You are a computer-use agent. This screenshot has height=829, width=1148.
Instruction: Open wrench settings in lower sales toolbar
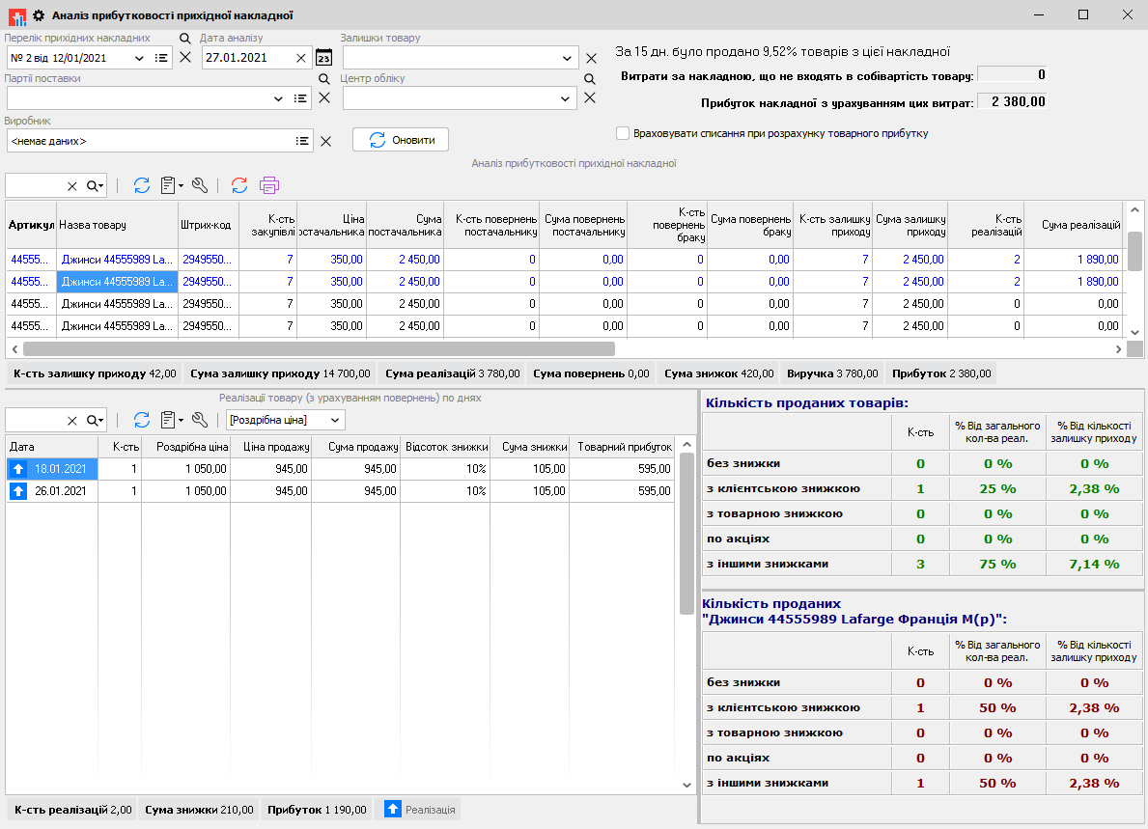point(200,420)
